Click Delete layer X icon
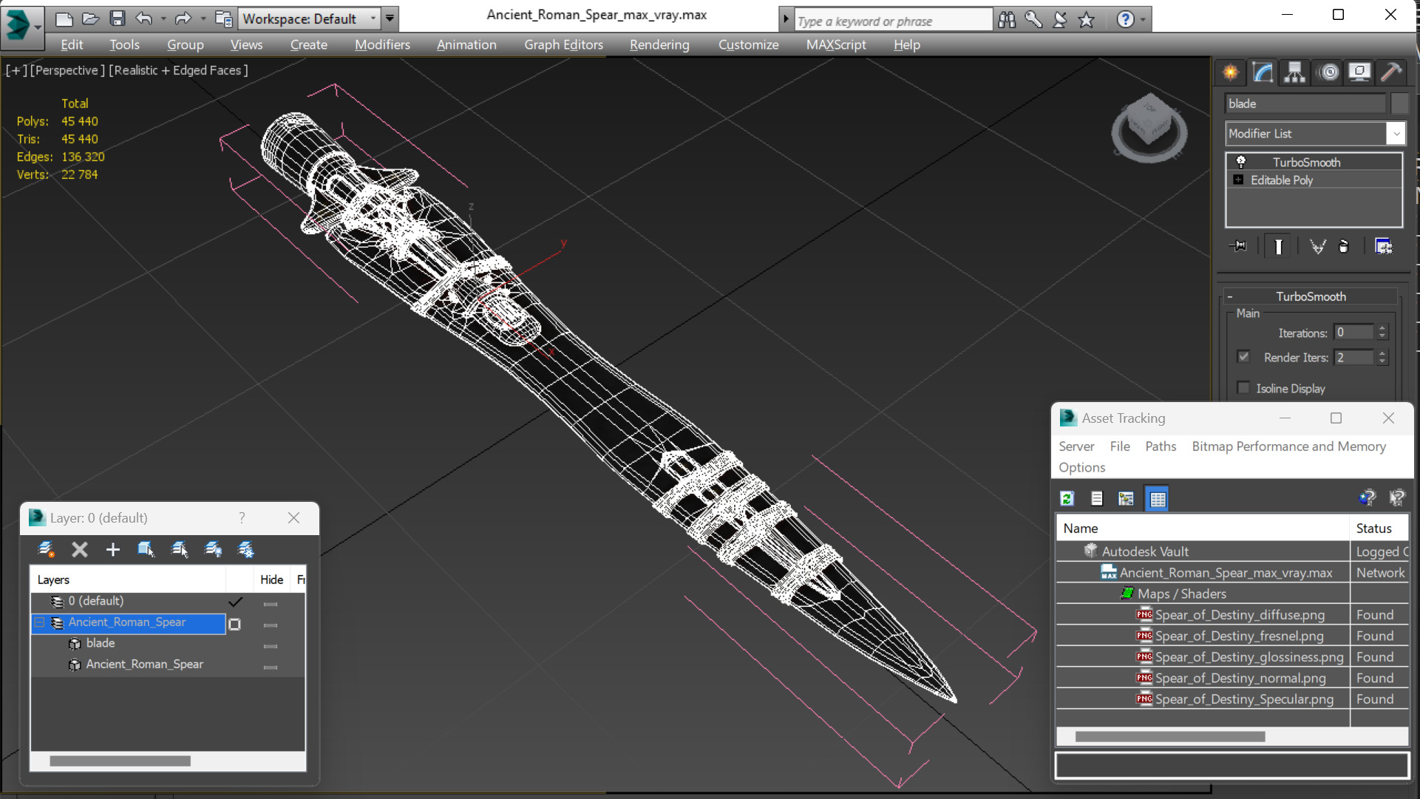1420x799 pixels. [x=80, y=549]
